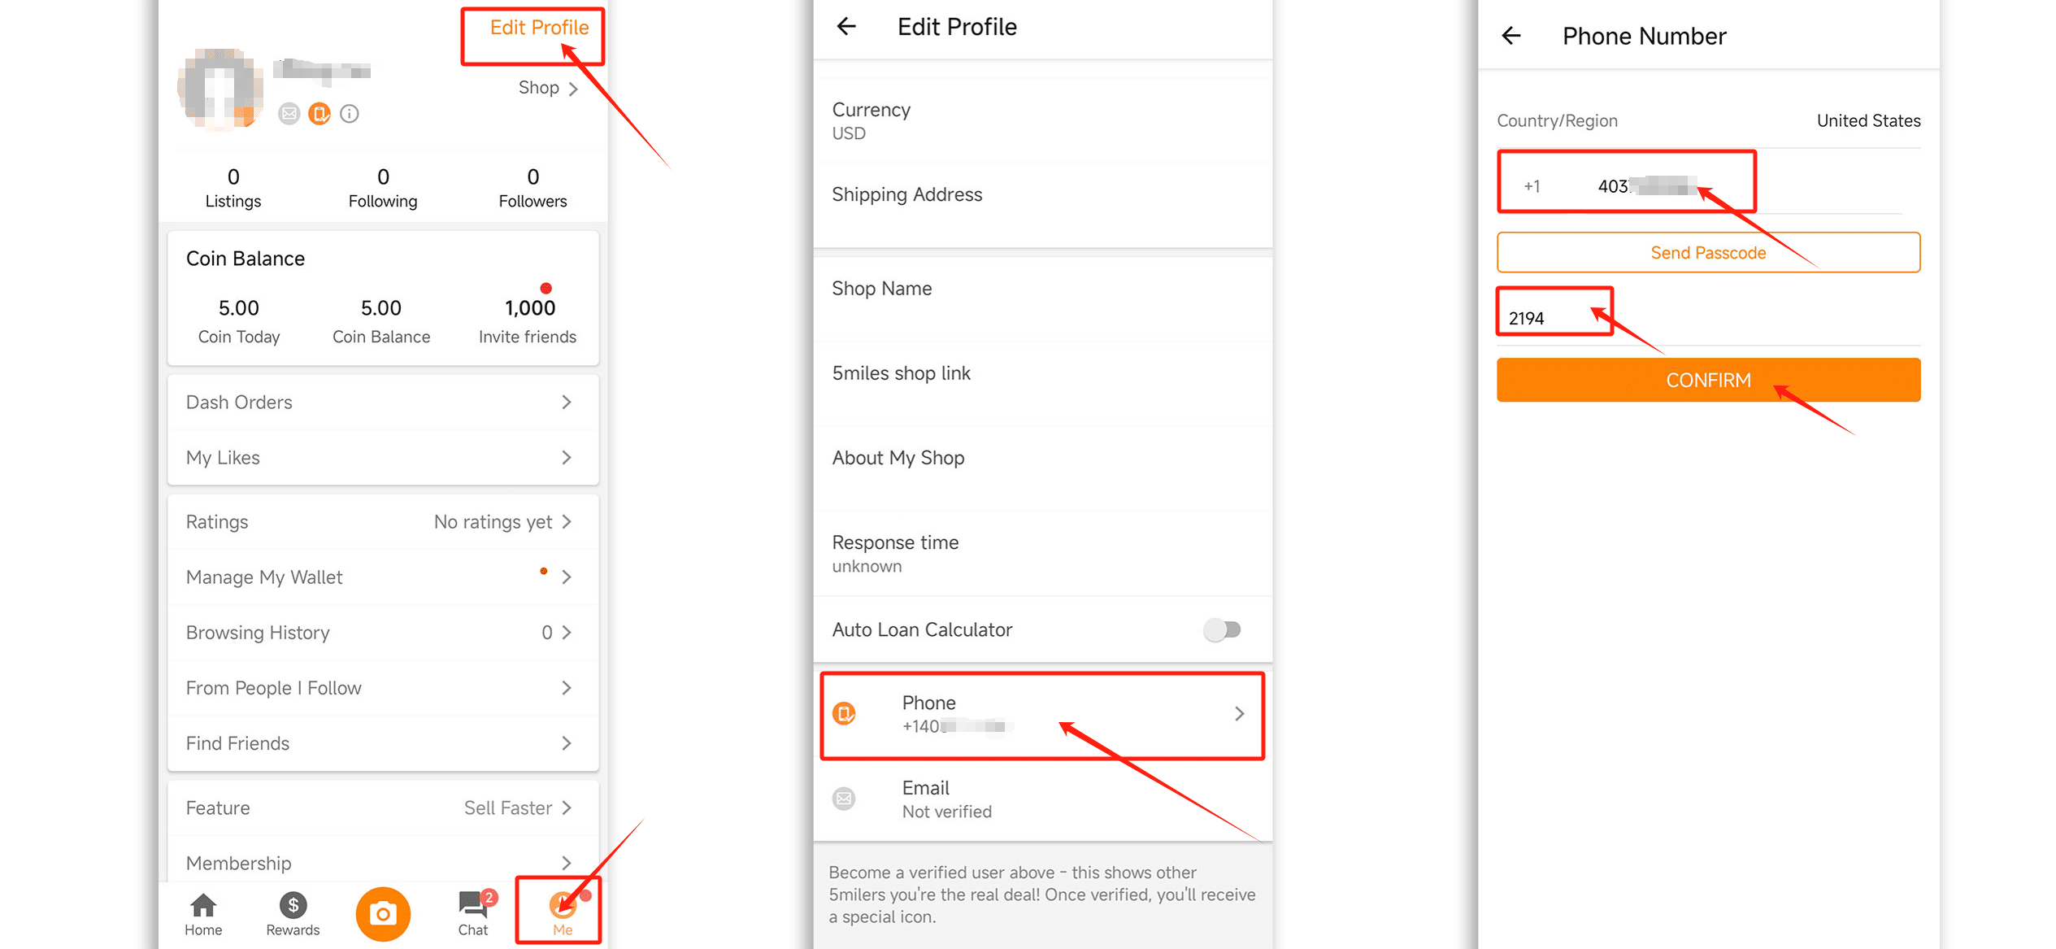Go to Home via house icon
Image resolution: width=2056 pixels, height=949 pixels.
coord(203,904)
